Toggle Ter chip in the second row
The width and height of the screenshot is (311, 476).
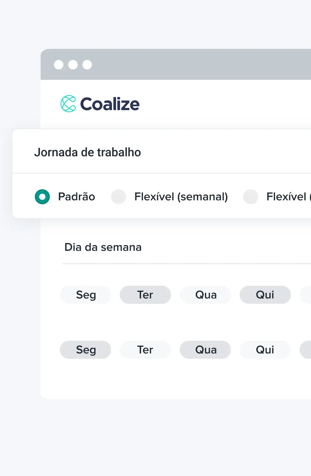pyautogui.click(x=145, y=350)
